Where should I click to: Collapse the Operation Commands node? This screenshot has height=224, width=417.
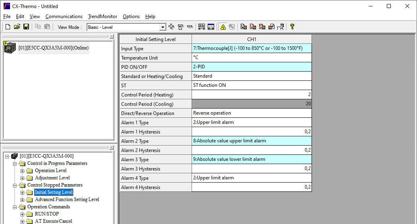coord(15,207)
